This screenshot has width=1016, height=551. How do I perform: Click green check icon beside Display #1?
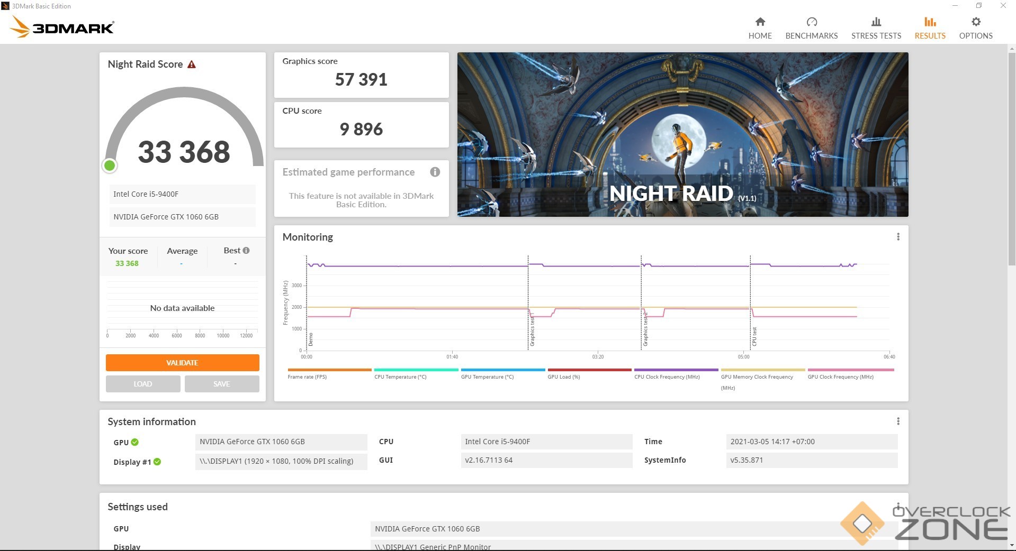(157, 462)
